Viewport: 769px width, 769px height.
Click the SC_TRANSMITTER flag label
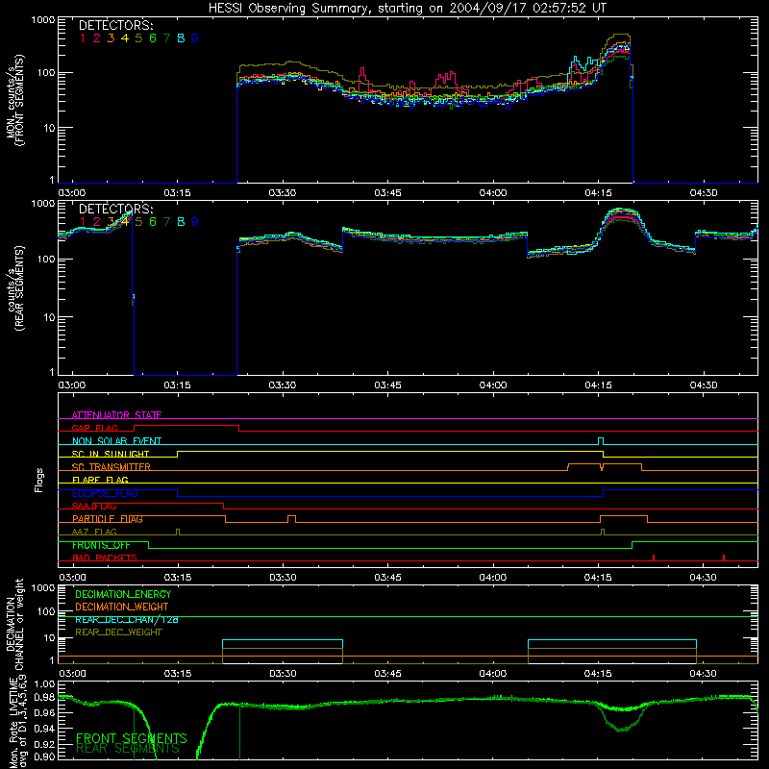[x=112, y=467]
